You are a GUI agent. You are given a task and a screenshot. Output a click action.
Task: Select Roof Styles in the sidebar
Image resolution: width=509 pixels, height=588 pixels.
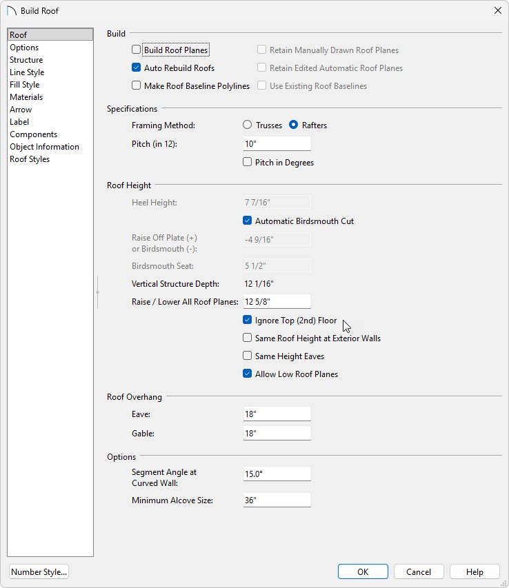point(30,159)
